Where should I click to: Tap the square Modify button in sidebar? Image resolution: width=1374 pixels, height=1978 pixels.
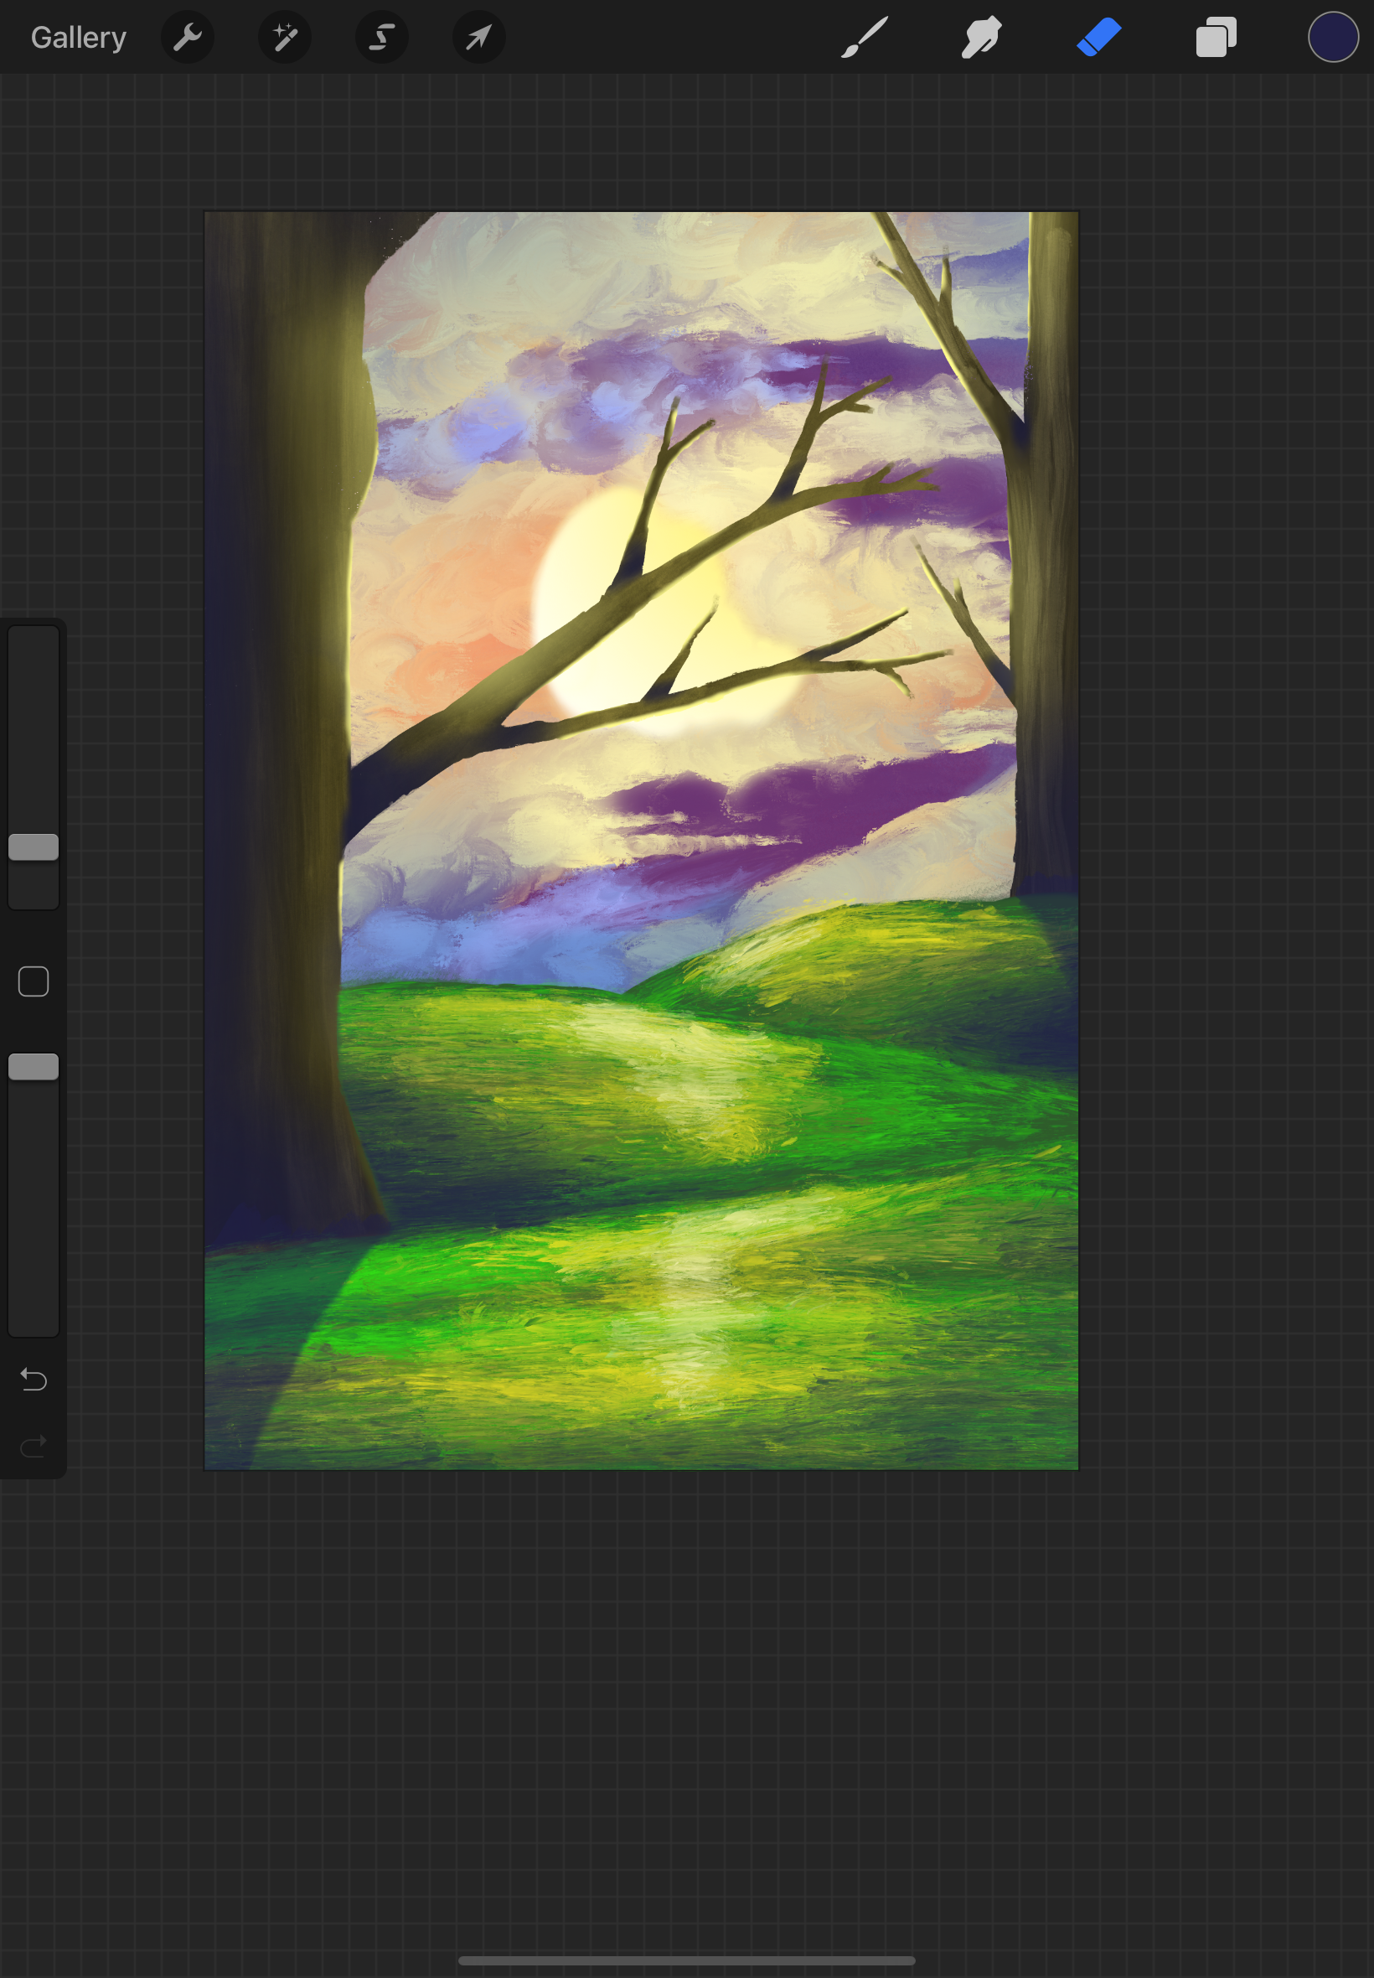34,981
